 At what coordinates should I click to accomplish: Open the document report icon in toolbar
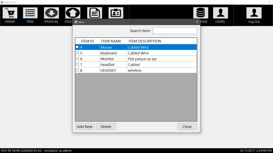[95, 13]
